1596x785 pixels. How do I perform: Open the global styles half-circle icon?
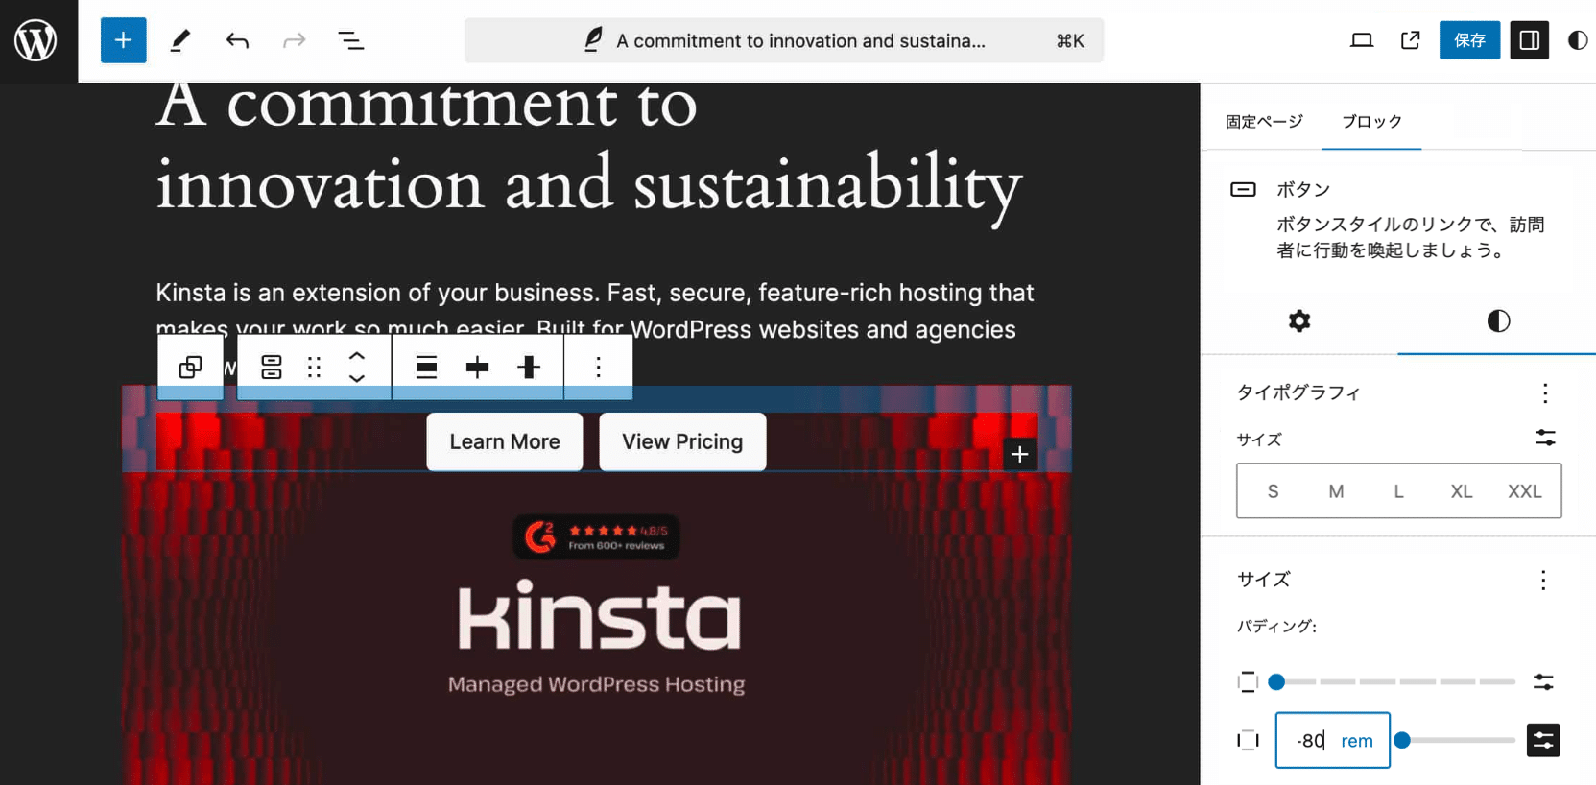tap(1577, 40)
